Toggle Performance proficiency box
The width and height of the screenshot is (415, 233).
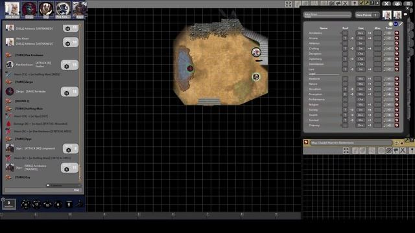point(345,100)
